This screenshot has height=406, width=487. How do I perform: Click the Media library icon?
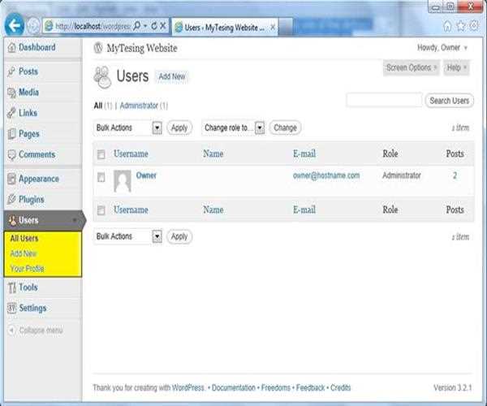pos(11,93)
